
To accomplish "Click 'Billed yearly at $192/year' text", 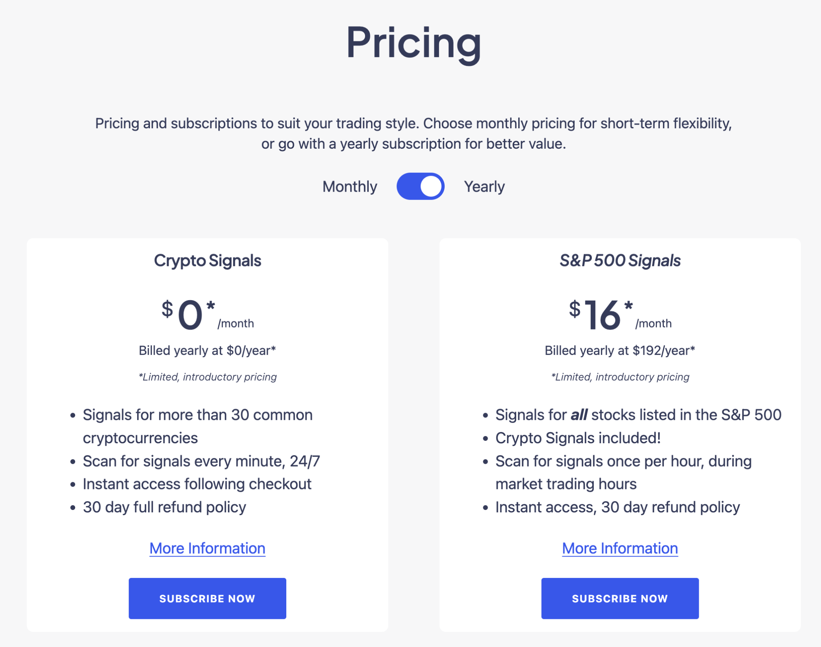I will tap(620, 350).
